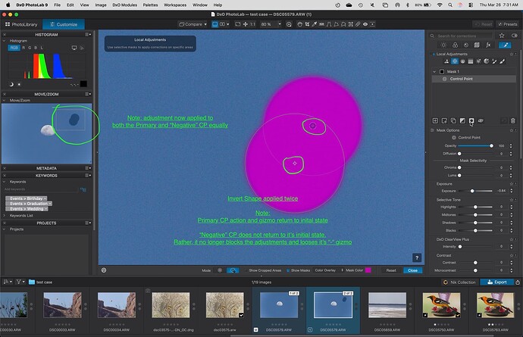Click the magenta Mask Color swatch

(368, 270)
